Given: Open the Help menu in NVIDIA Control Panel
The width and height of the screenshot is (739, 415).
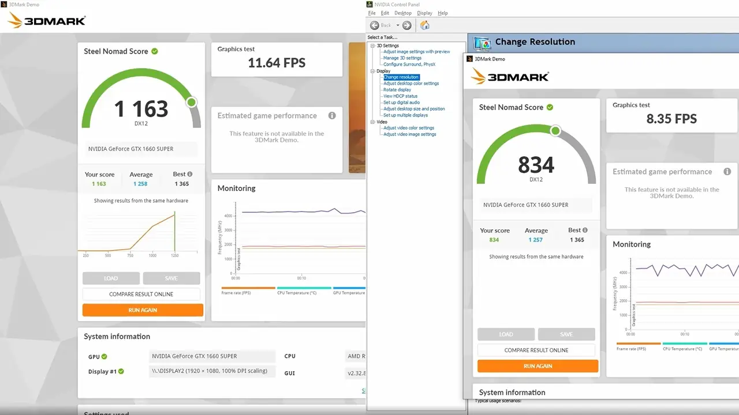Looking at the screenshot, I should [443, 13].
